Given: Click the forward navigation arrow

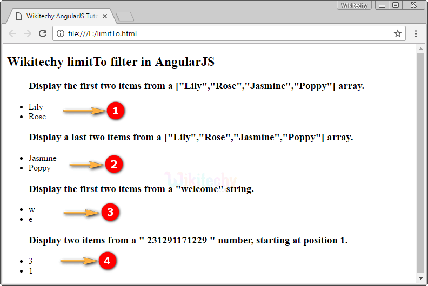Looking at the screenshot, I should (x=28, y=33).
